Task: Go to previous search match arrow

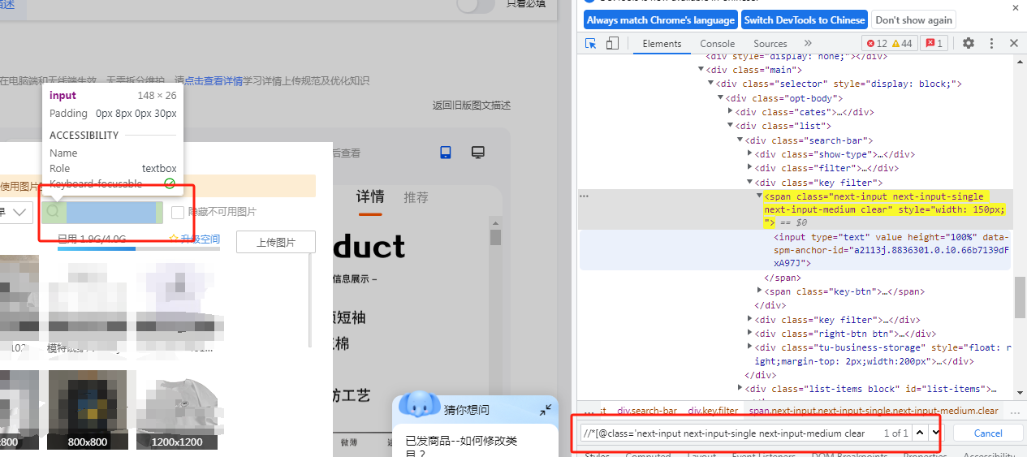Action: pyautogui.click(x=920, y=433)
